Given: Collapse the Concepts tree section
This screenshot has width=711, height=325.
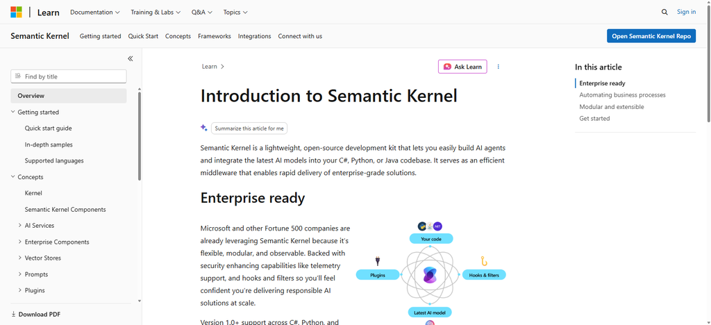Looking at the screenshot, I should coord(13,177).
